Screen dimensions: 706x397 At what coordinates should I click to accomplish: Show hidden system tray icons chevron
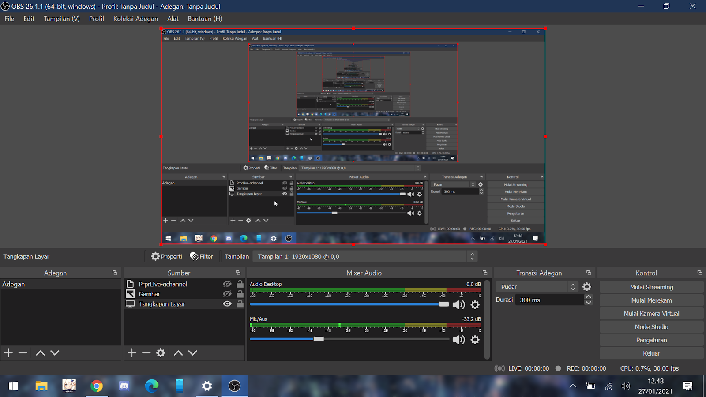point(573,386)
